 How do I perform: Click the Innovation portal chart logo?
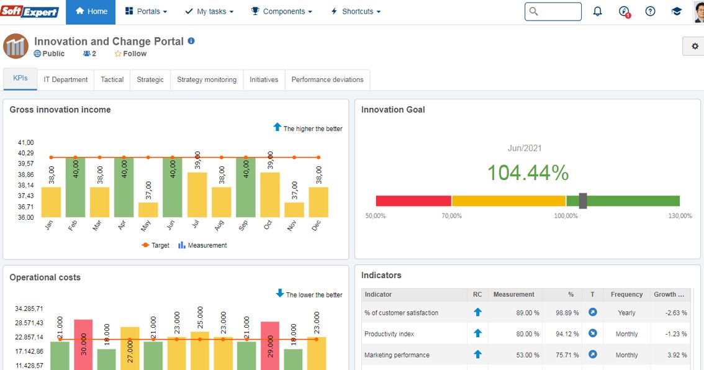coord(16,46)
